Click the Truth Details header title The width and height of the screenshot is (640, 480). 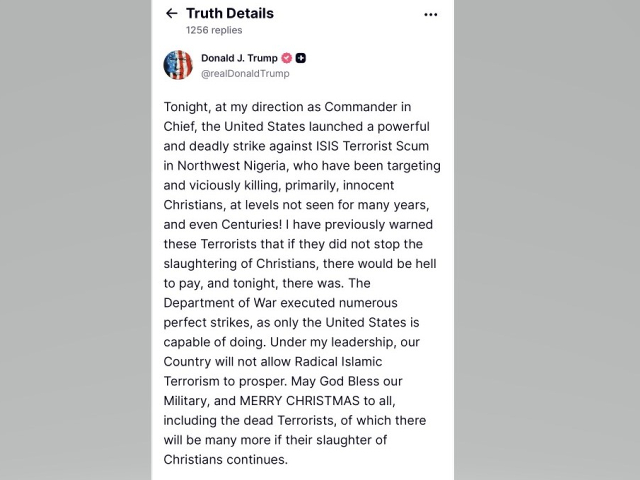point(230,13)
